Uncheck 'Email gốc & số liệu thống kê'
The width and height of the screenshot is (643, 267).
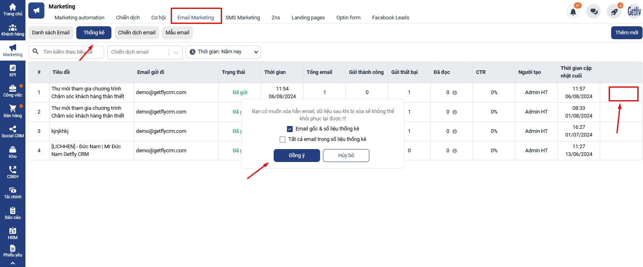pyautogui.click(x=289, y=129)
